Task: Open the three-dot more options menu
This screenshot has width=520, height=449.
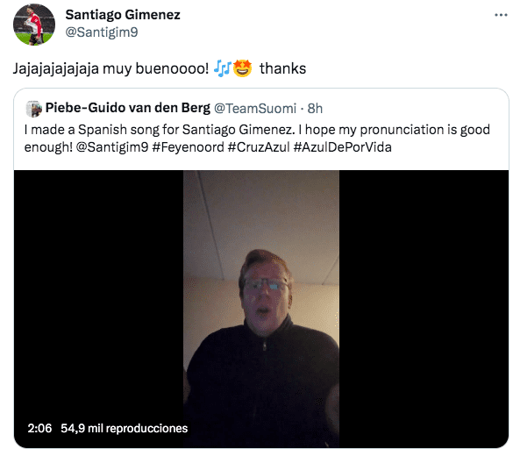Action: click(501, 15)
